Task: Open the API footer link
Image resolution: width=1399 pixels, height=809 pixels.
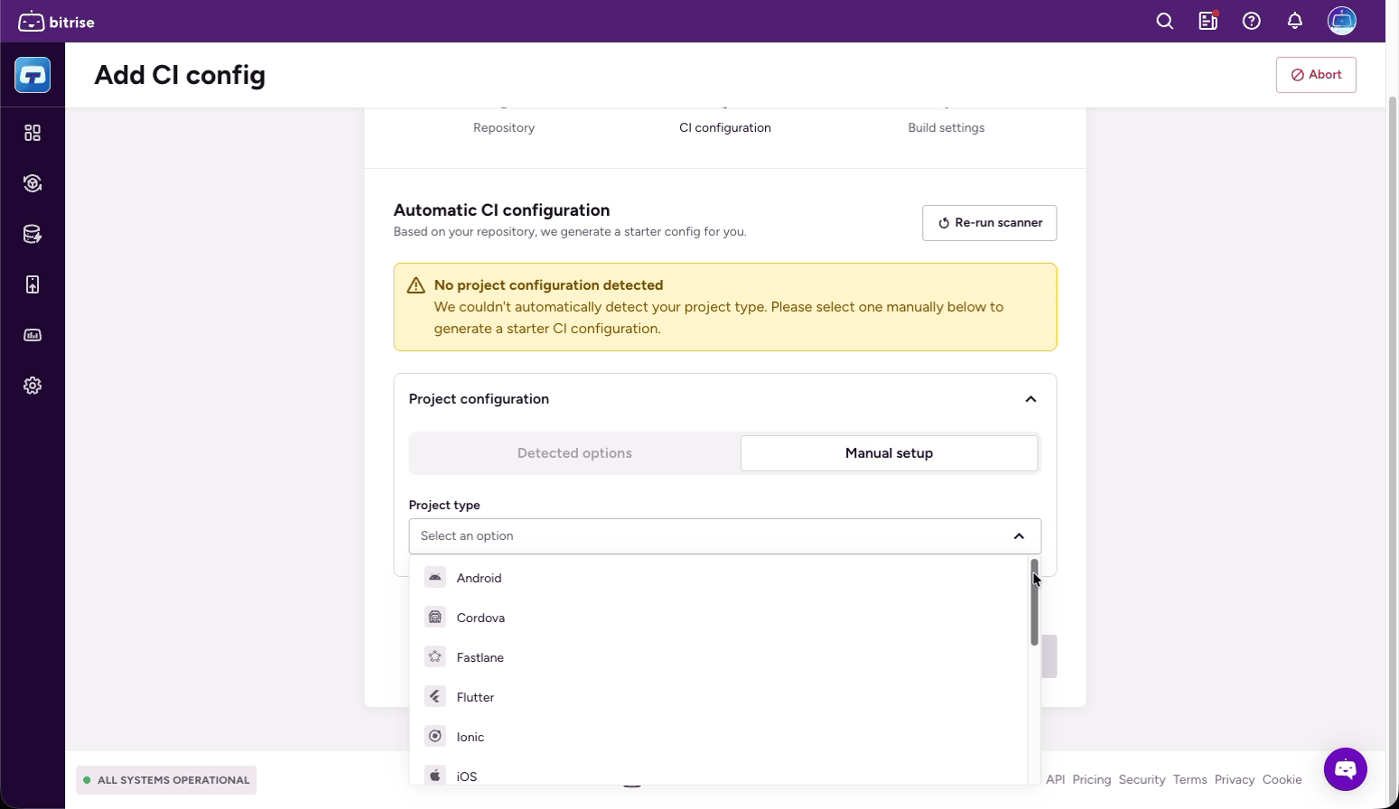Action: [x=1055, y=780]
